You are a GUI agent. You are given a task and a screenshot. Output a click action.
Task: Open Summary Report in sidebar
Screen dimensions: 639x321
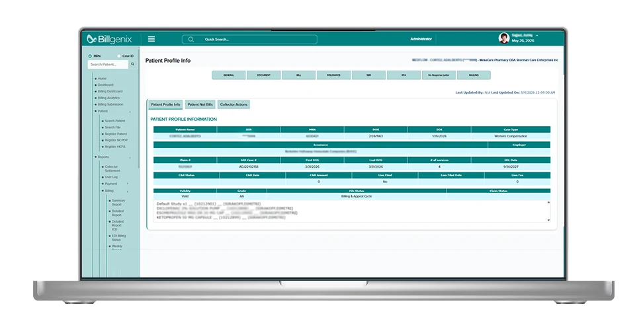[x=118, y=203]
